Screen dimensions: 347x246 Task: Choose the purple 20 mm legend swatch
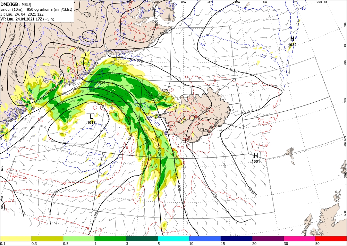click(x=268, y=238)
